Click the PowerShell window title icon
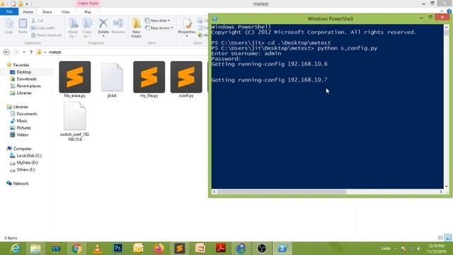The image size is (453, 255). (215, 19)
